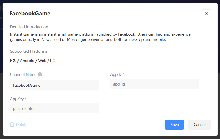Click the trash can Delete icon
The height and width of the screenshot is (139, 220).
[x=12, y=124]
